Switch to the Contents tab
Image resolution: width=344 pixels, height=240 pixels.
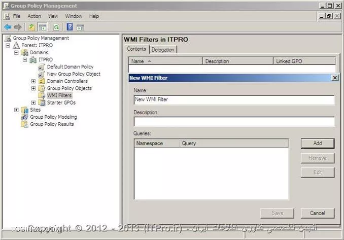pos(136,49)
